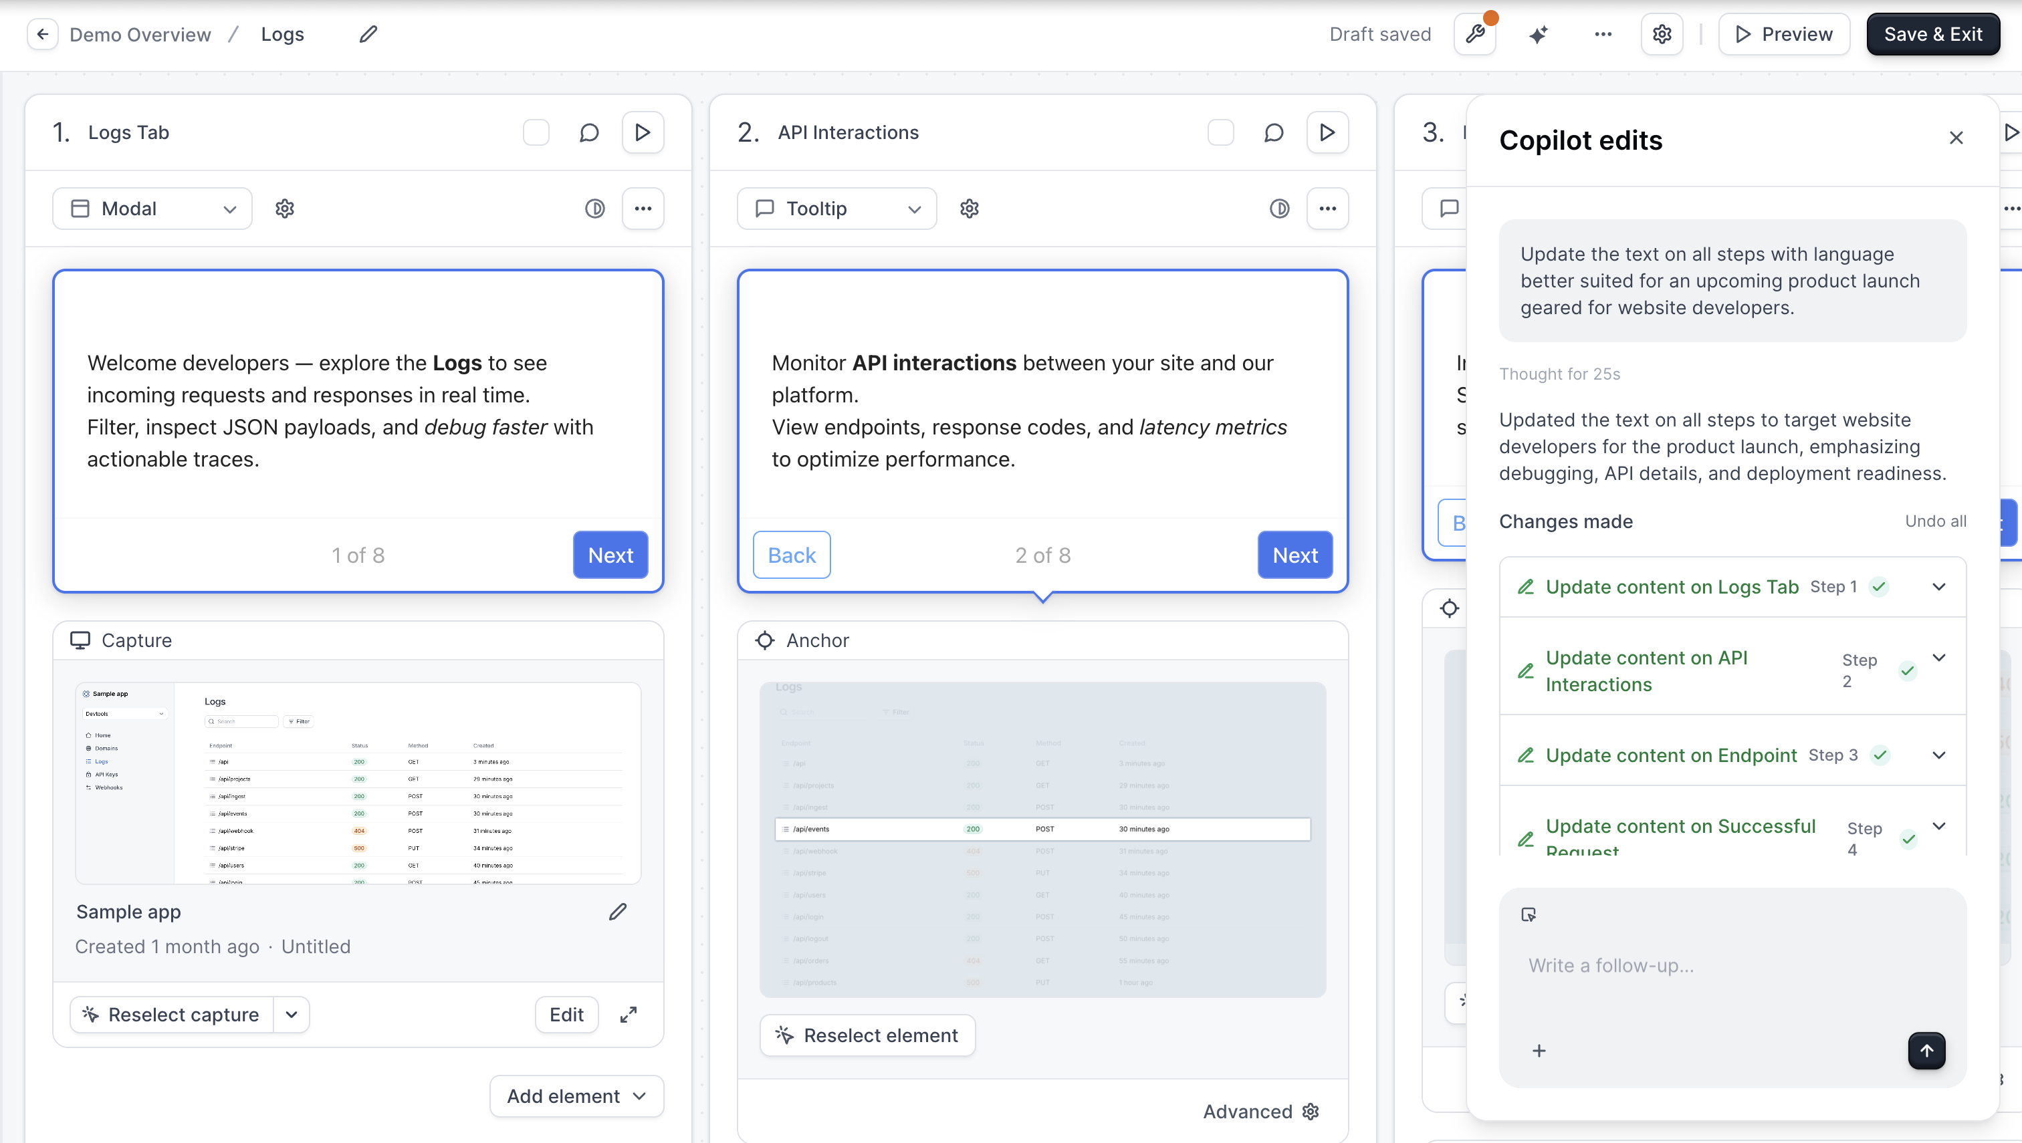Open the Modal step type dropdown
Image resolution: width=2022 pixels, height=1143 pixels.
coord(152,209)
